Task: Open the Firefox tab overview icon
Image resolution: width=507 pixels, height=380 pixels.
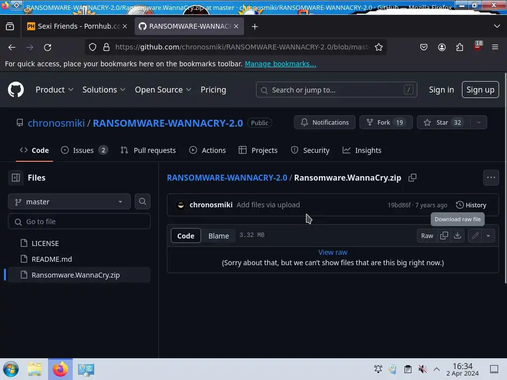Action: coord(10,26)
